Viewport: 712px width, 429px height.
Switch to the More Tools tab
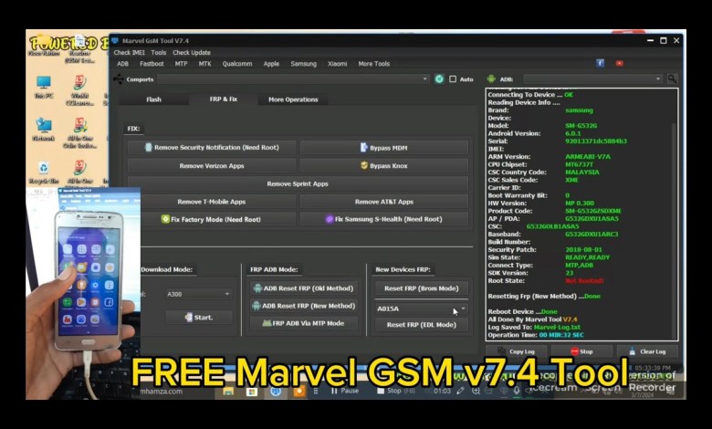tap(373, 64)
